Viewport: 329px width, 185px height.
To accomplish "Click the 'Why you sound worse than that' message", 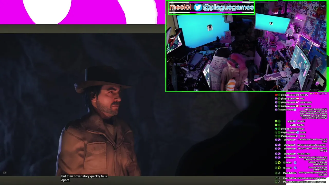I will pos(312,150).
